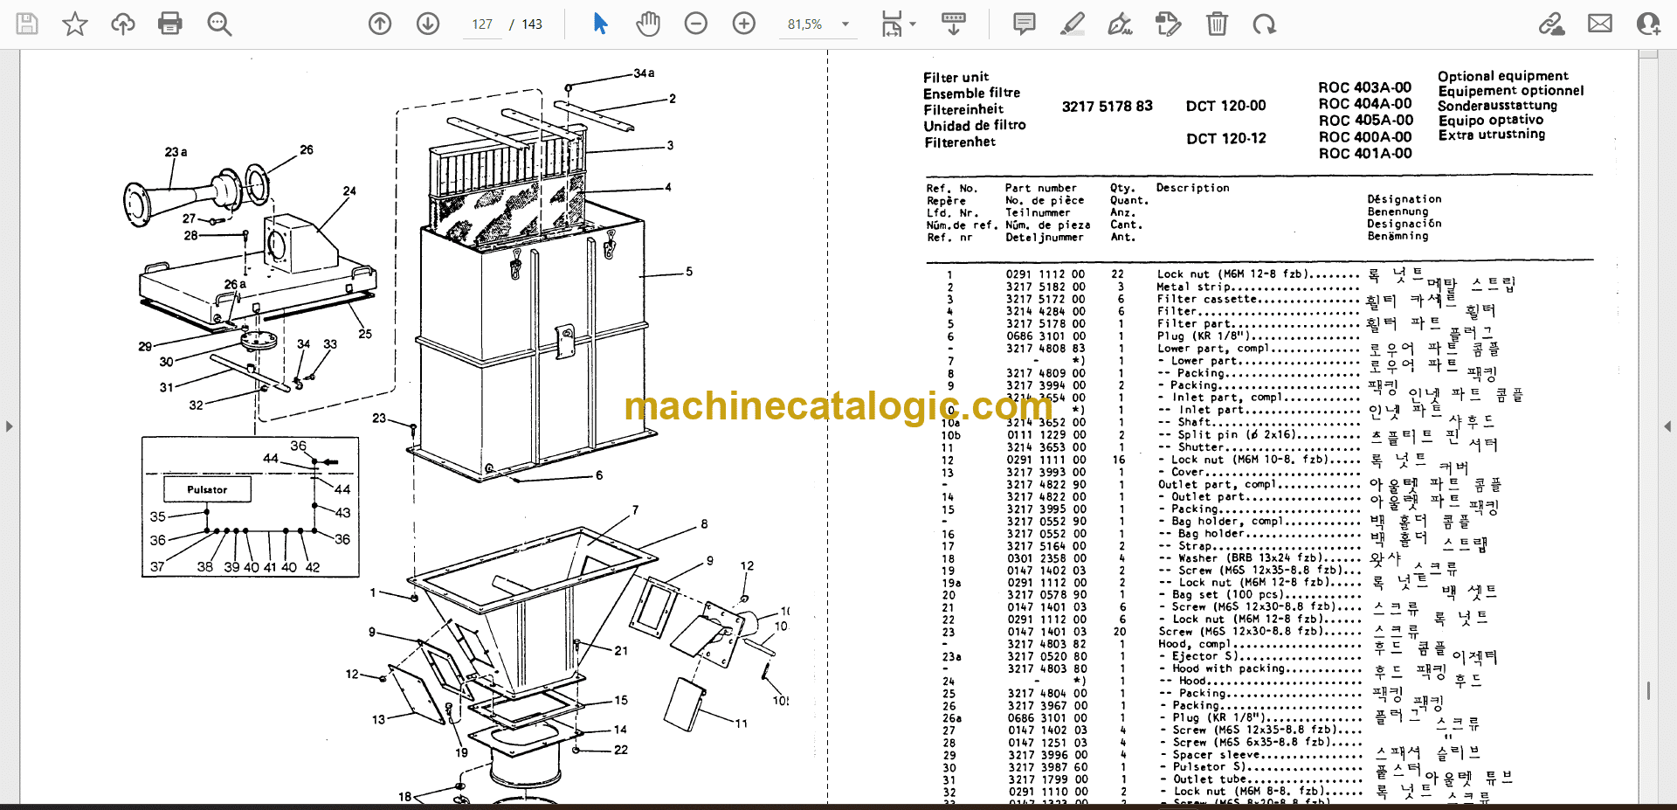Select the highlighter pen tool
The height and width of the screenshot is (810, 1677).
click(1073, 24)
